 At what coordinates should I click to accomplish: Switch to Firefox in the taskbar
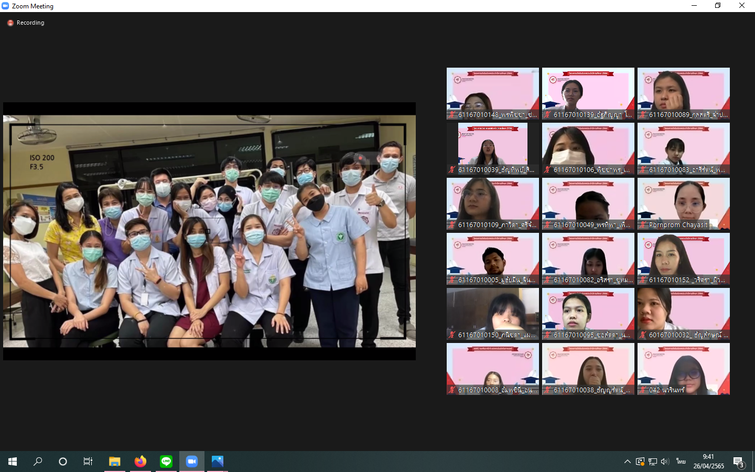[x=141, y=462]
